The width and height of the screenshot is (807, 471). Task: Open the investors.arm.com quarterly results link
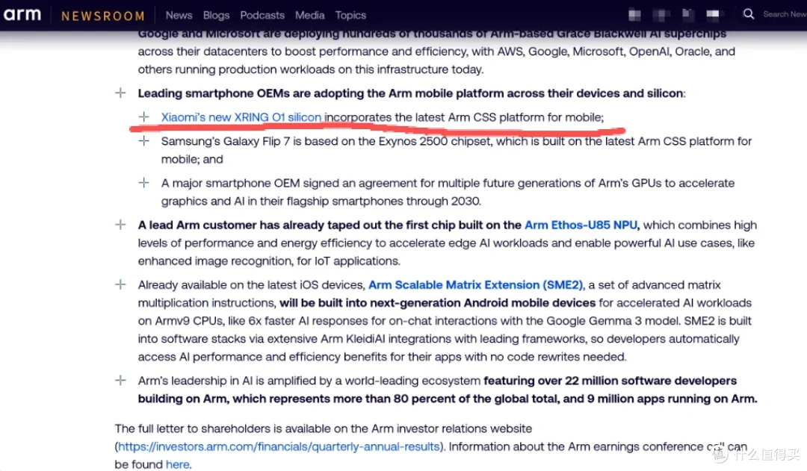click(279, 446)
